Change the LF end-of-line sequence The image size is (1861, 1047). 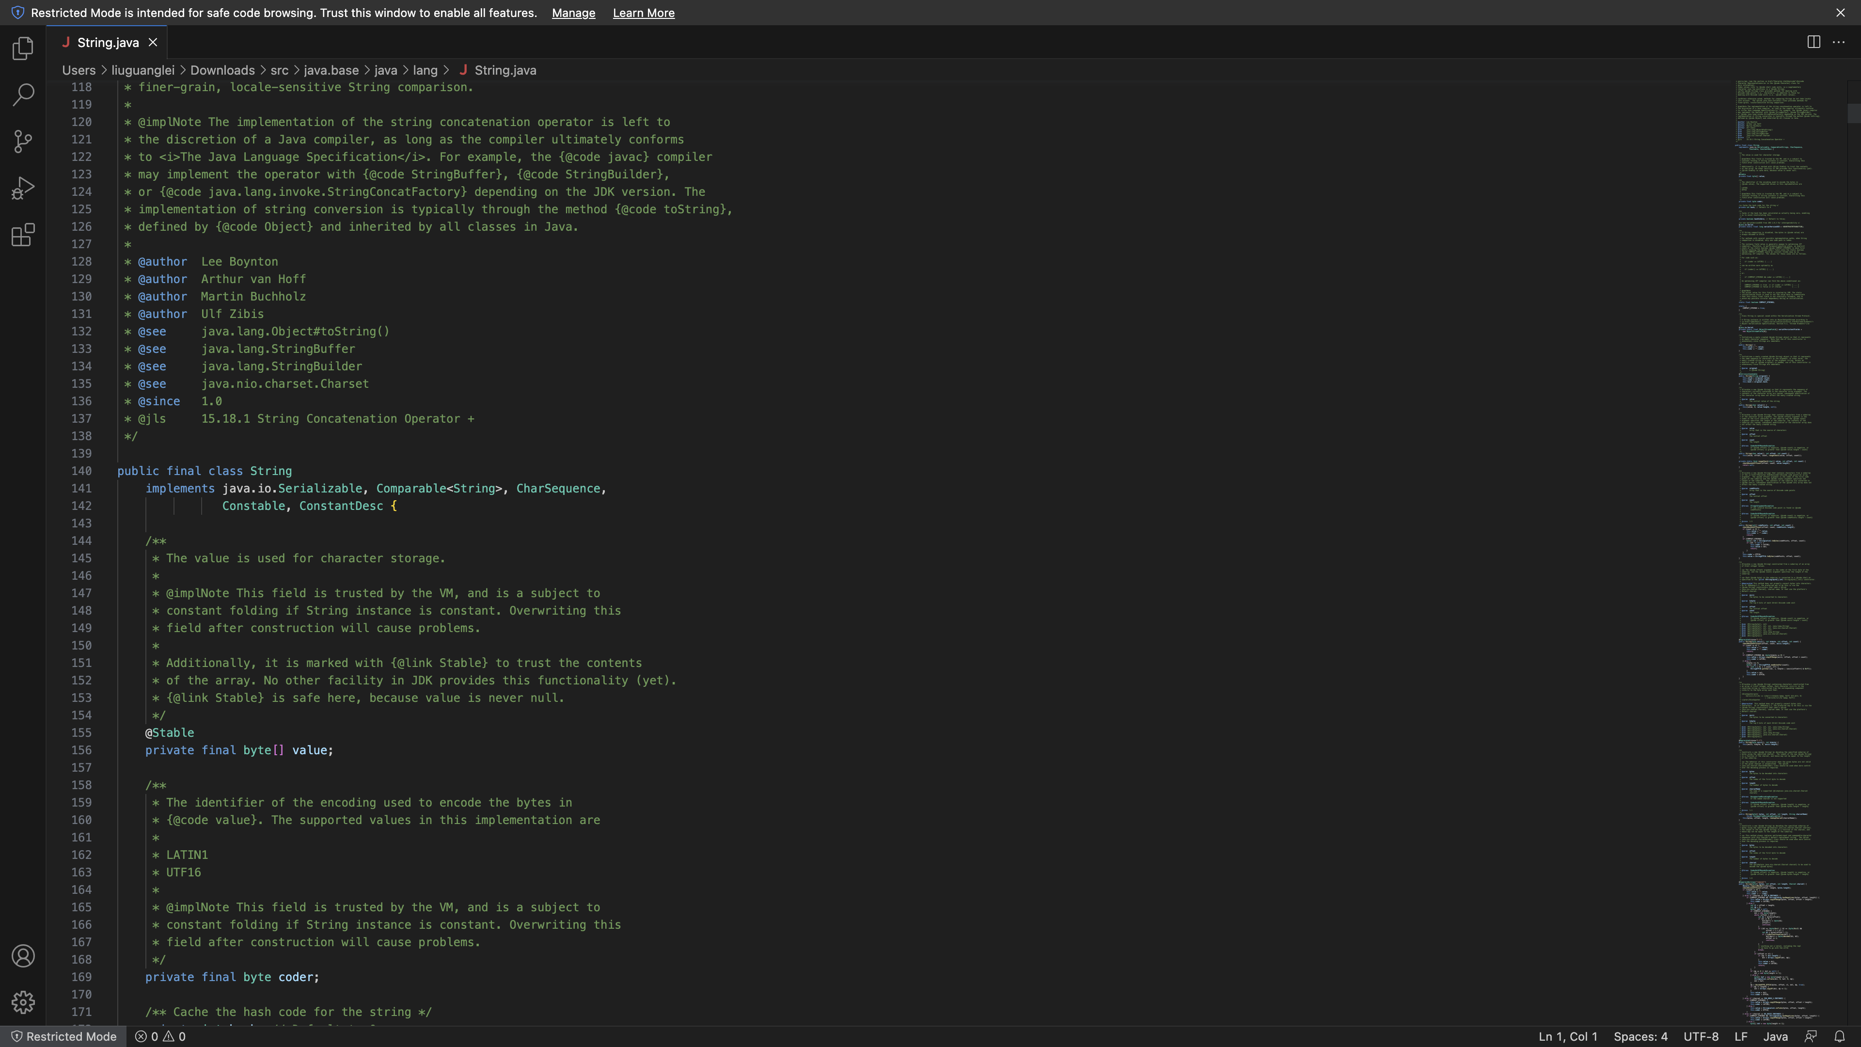coord(1741,1036)
